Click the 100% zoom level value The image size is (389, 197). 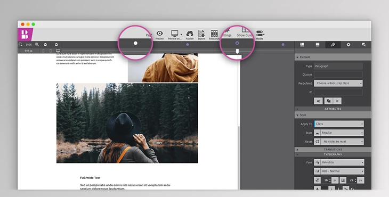tap(29, 45)
